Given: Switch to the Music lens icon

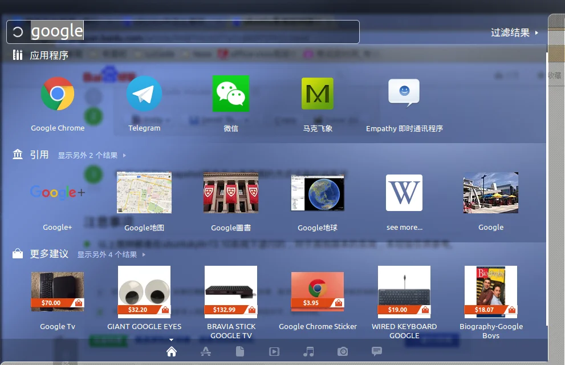Looking at the screenshot, I should pos(308,351).
